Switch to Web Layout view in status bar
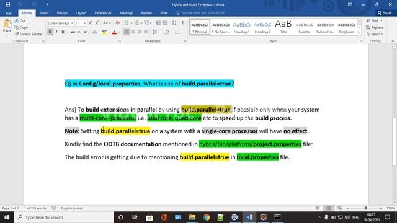Viewport: 397px width, 223px height. pyautogui.click(x=340, y=208)
